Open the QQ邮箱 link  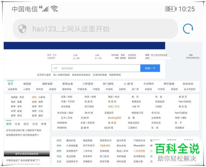(109, 128)
